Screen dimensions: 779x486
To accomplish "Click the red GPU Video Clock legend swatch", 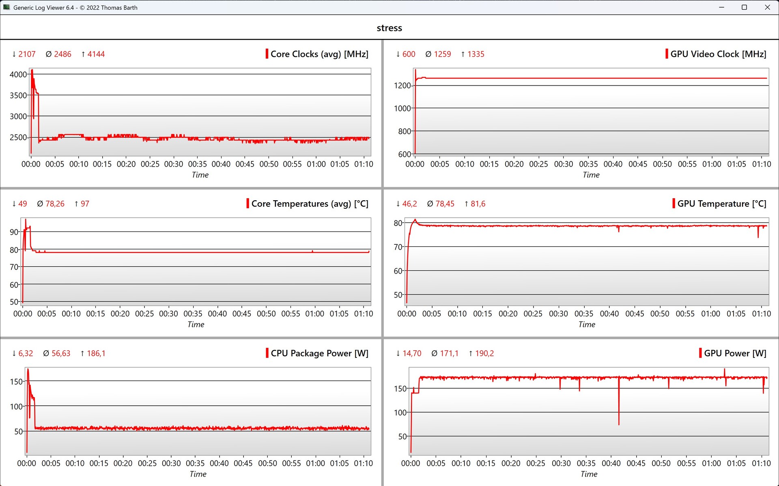I will tap(667, 54).
